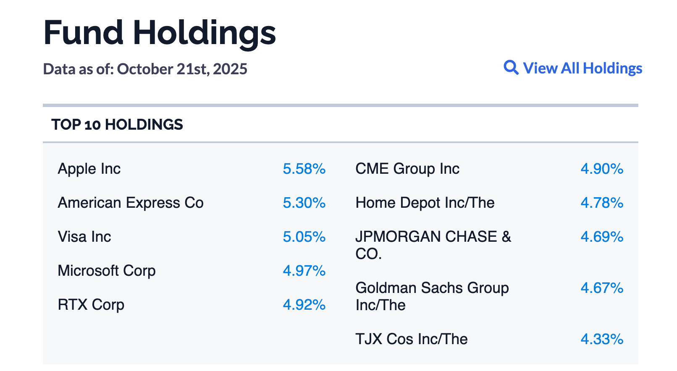Click the CME Group Inc holding
This screenshot has height=371, width=677.
[x=407, y=169]
